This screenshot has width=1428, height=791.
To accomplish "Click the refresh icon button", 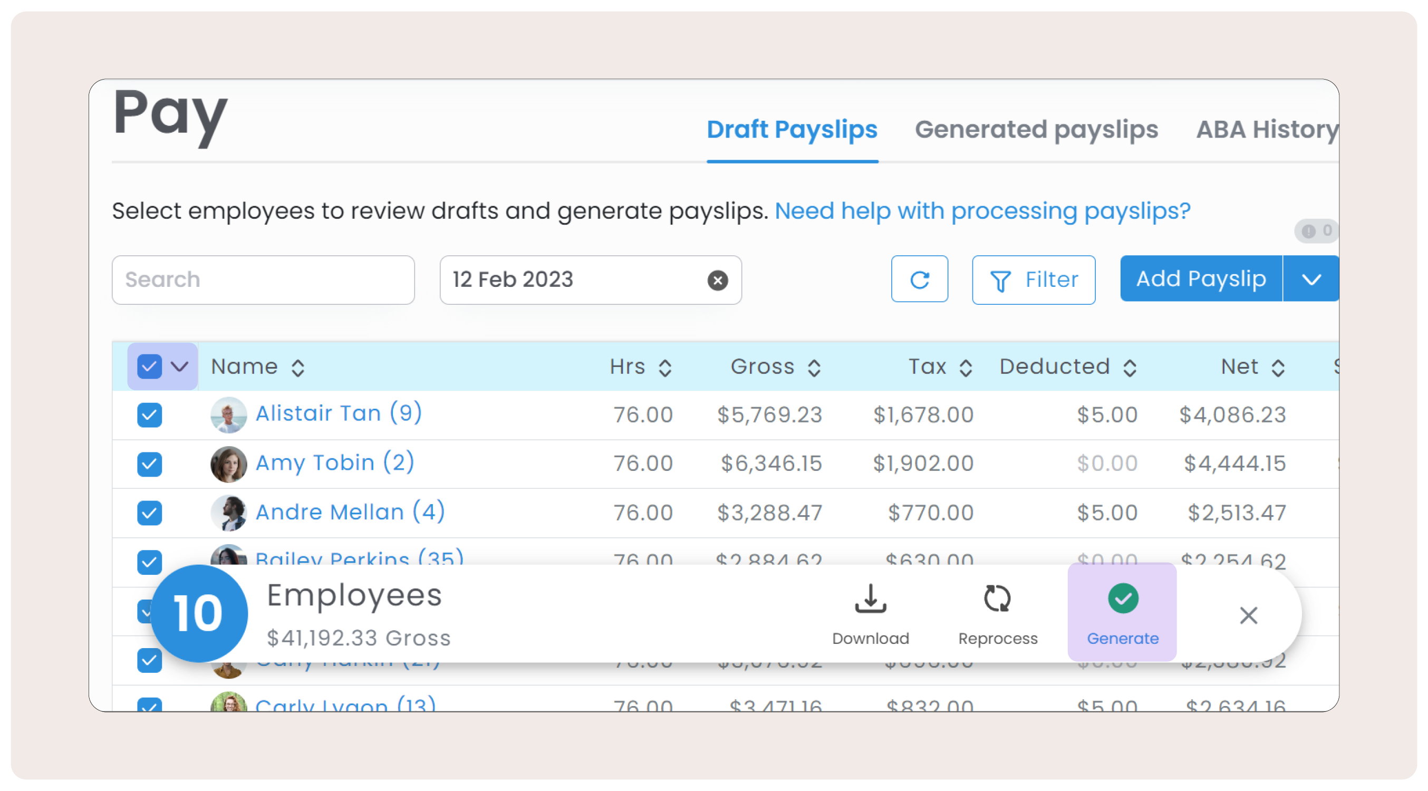I will (x=919, y=279).
